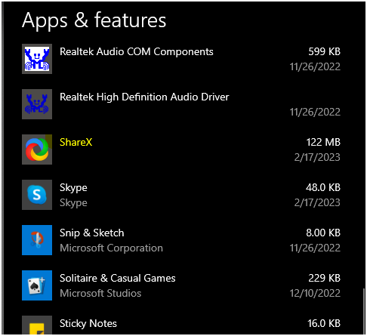Select Realtek High Definition Audio Driver name

(x=144, y=97)
